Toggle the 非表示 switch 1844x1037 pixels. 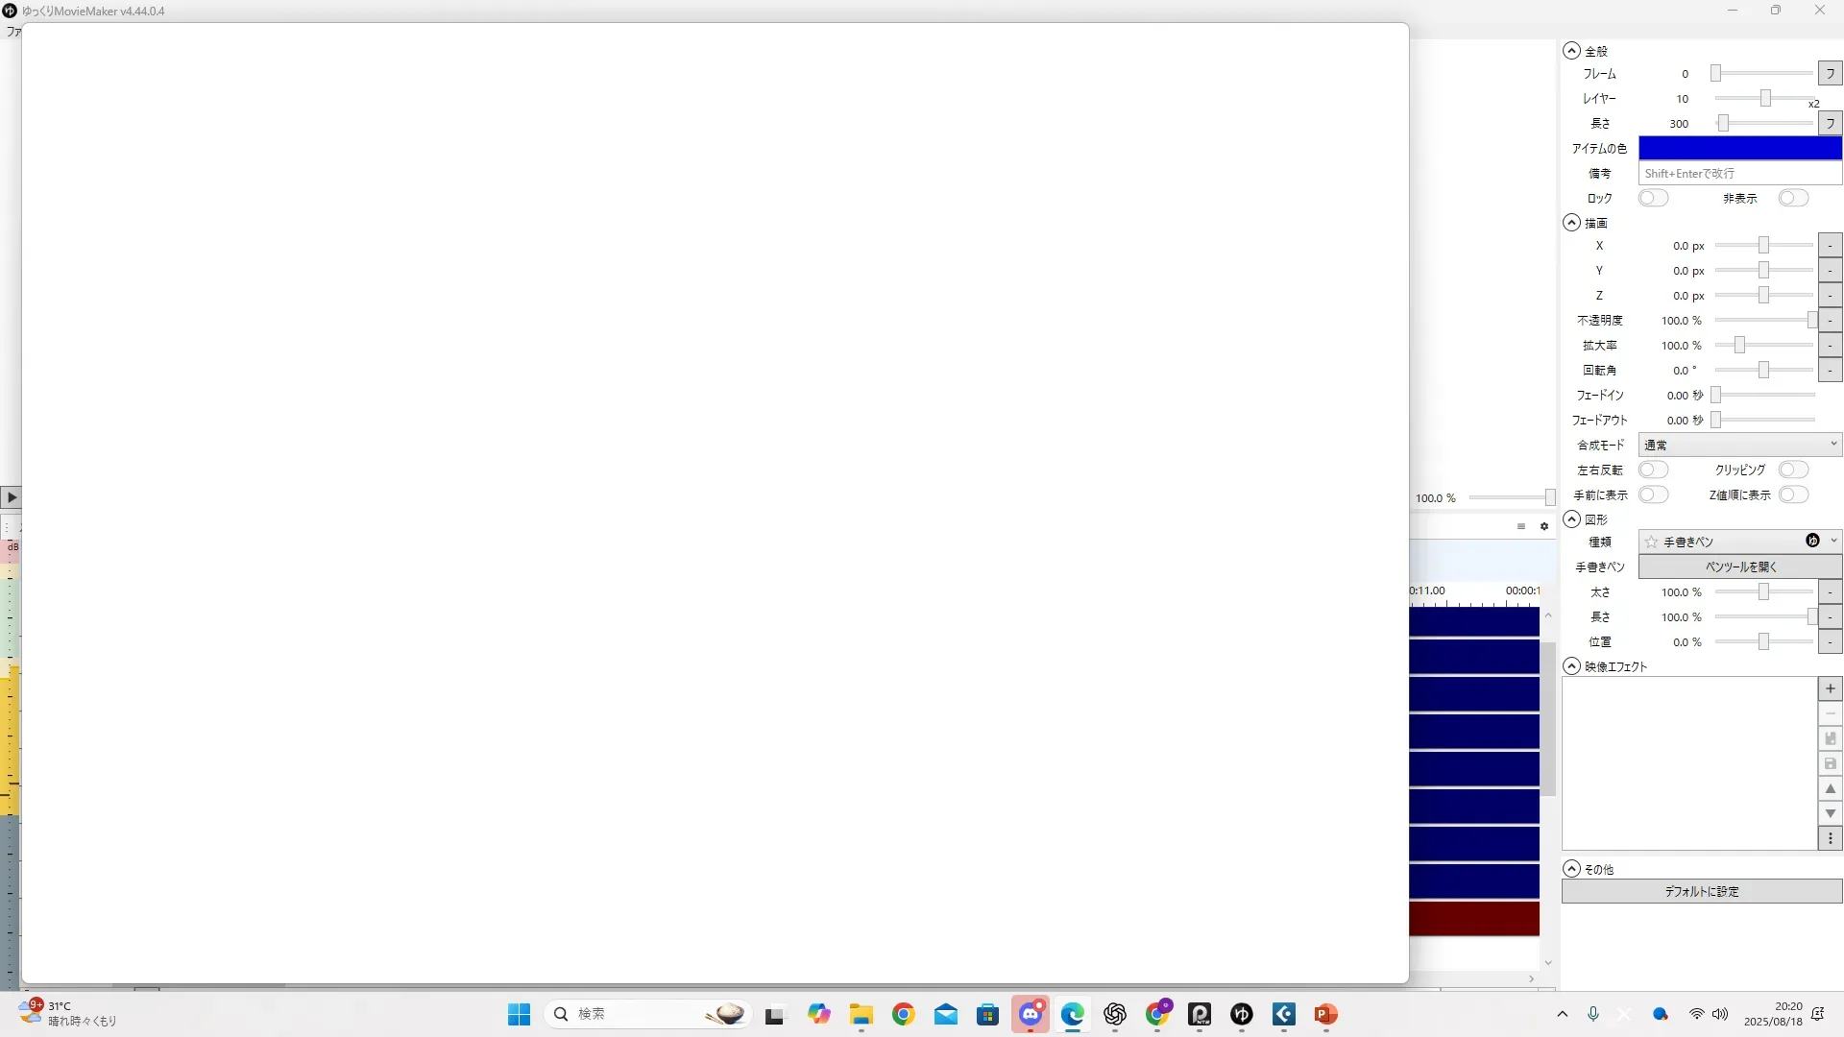[1792, 199]
